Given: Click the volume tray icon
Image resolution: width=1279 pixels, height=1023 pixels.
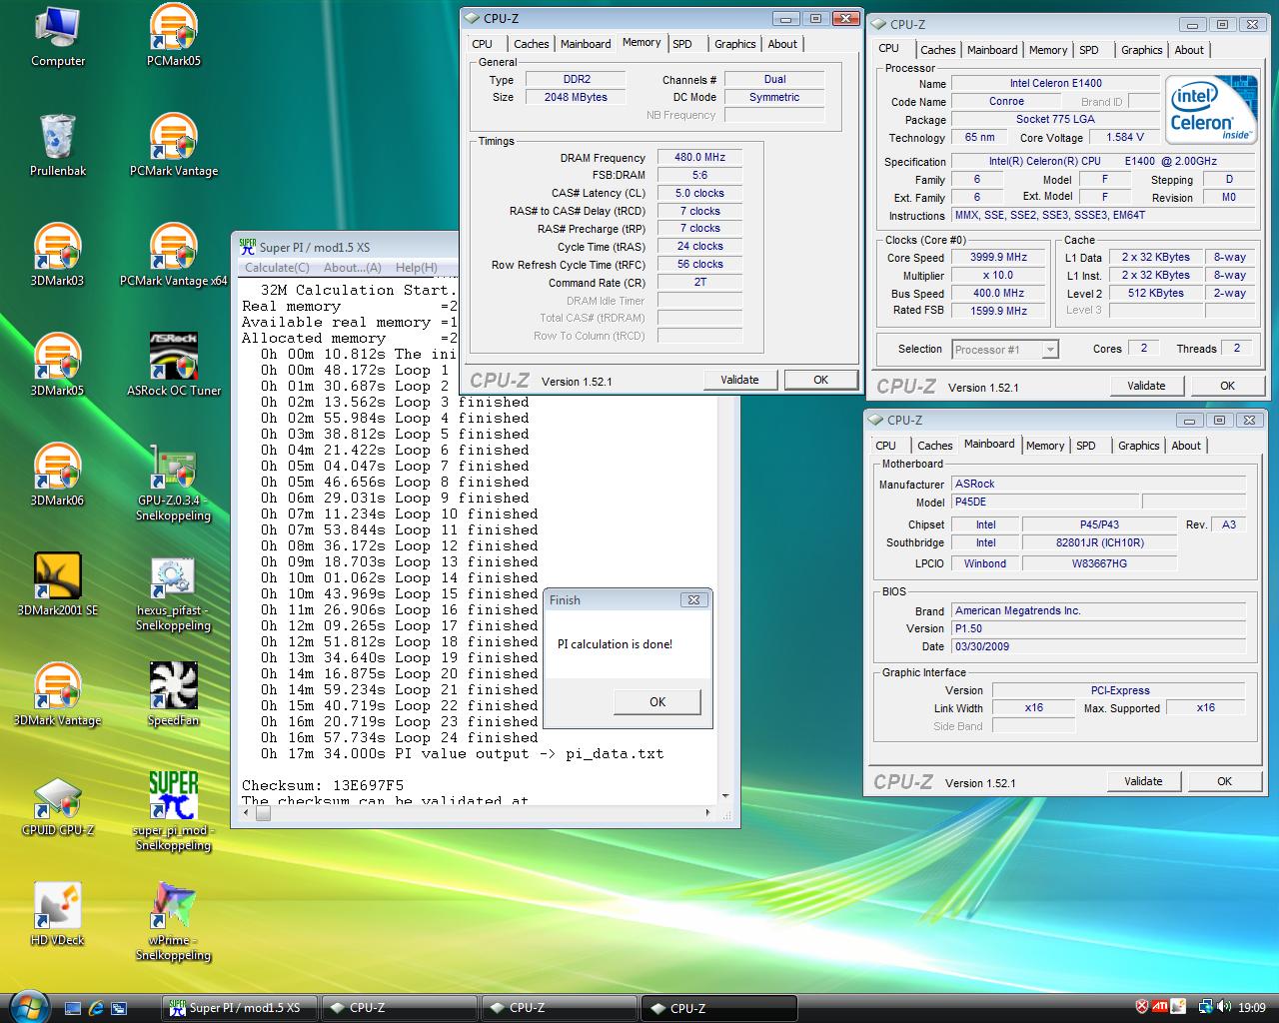Looking at the screenshot, I should pos(1225,1007).
